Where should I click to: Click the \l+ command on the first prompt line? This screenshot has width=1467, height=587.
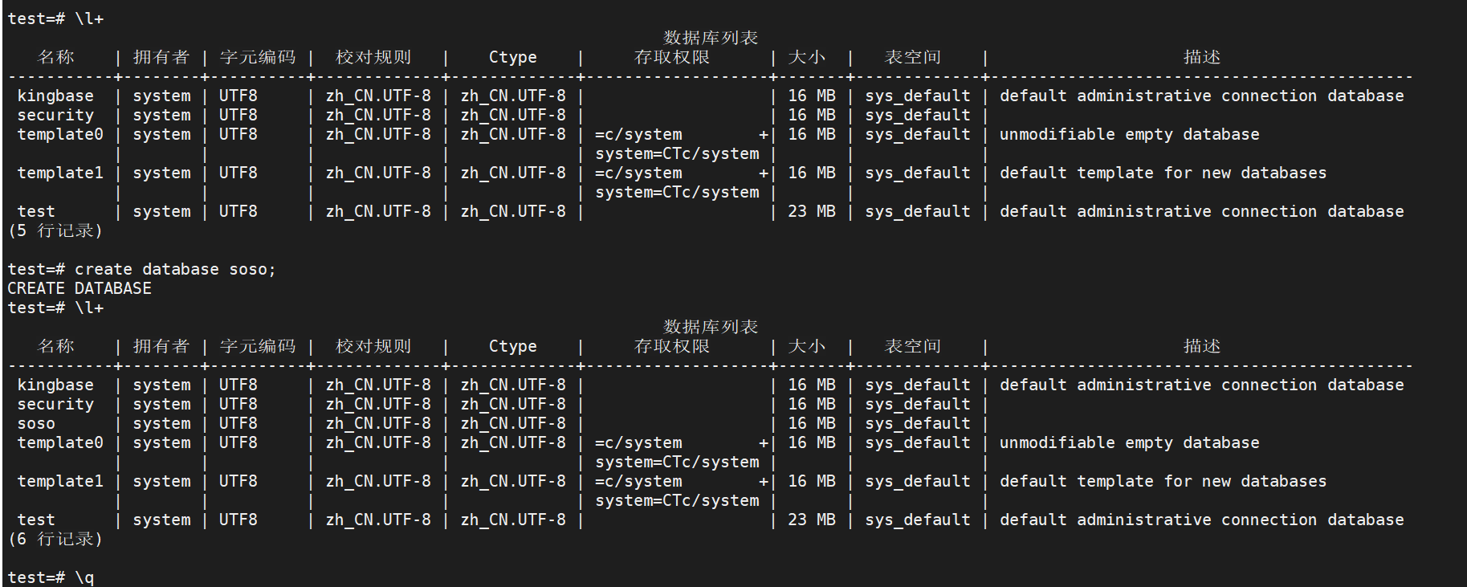89,19
